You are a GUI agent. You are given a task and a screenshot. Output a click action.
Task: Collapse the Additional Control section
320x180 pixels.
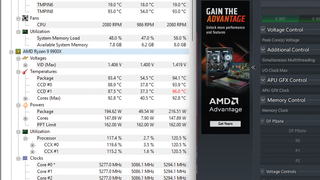tap(263, 50)
